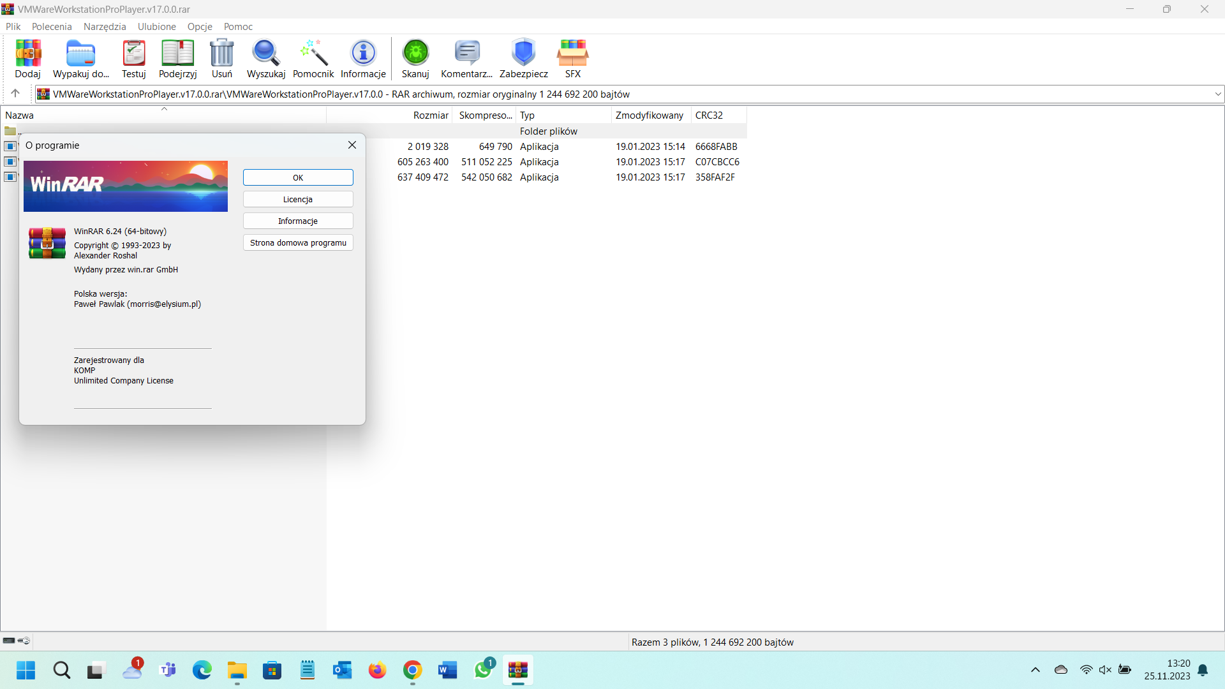The image size is (1225, 689).
Task: Open the Windows Start menu
Action: (x=26, y=670)
